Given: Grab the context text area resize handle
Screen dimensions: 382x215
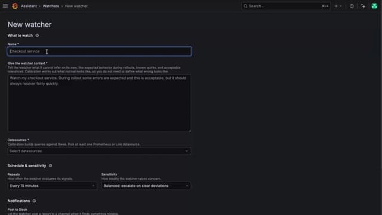Looking at the screenshot, I should pyautogui.click(x=190, y=131).
